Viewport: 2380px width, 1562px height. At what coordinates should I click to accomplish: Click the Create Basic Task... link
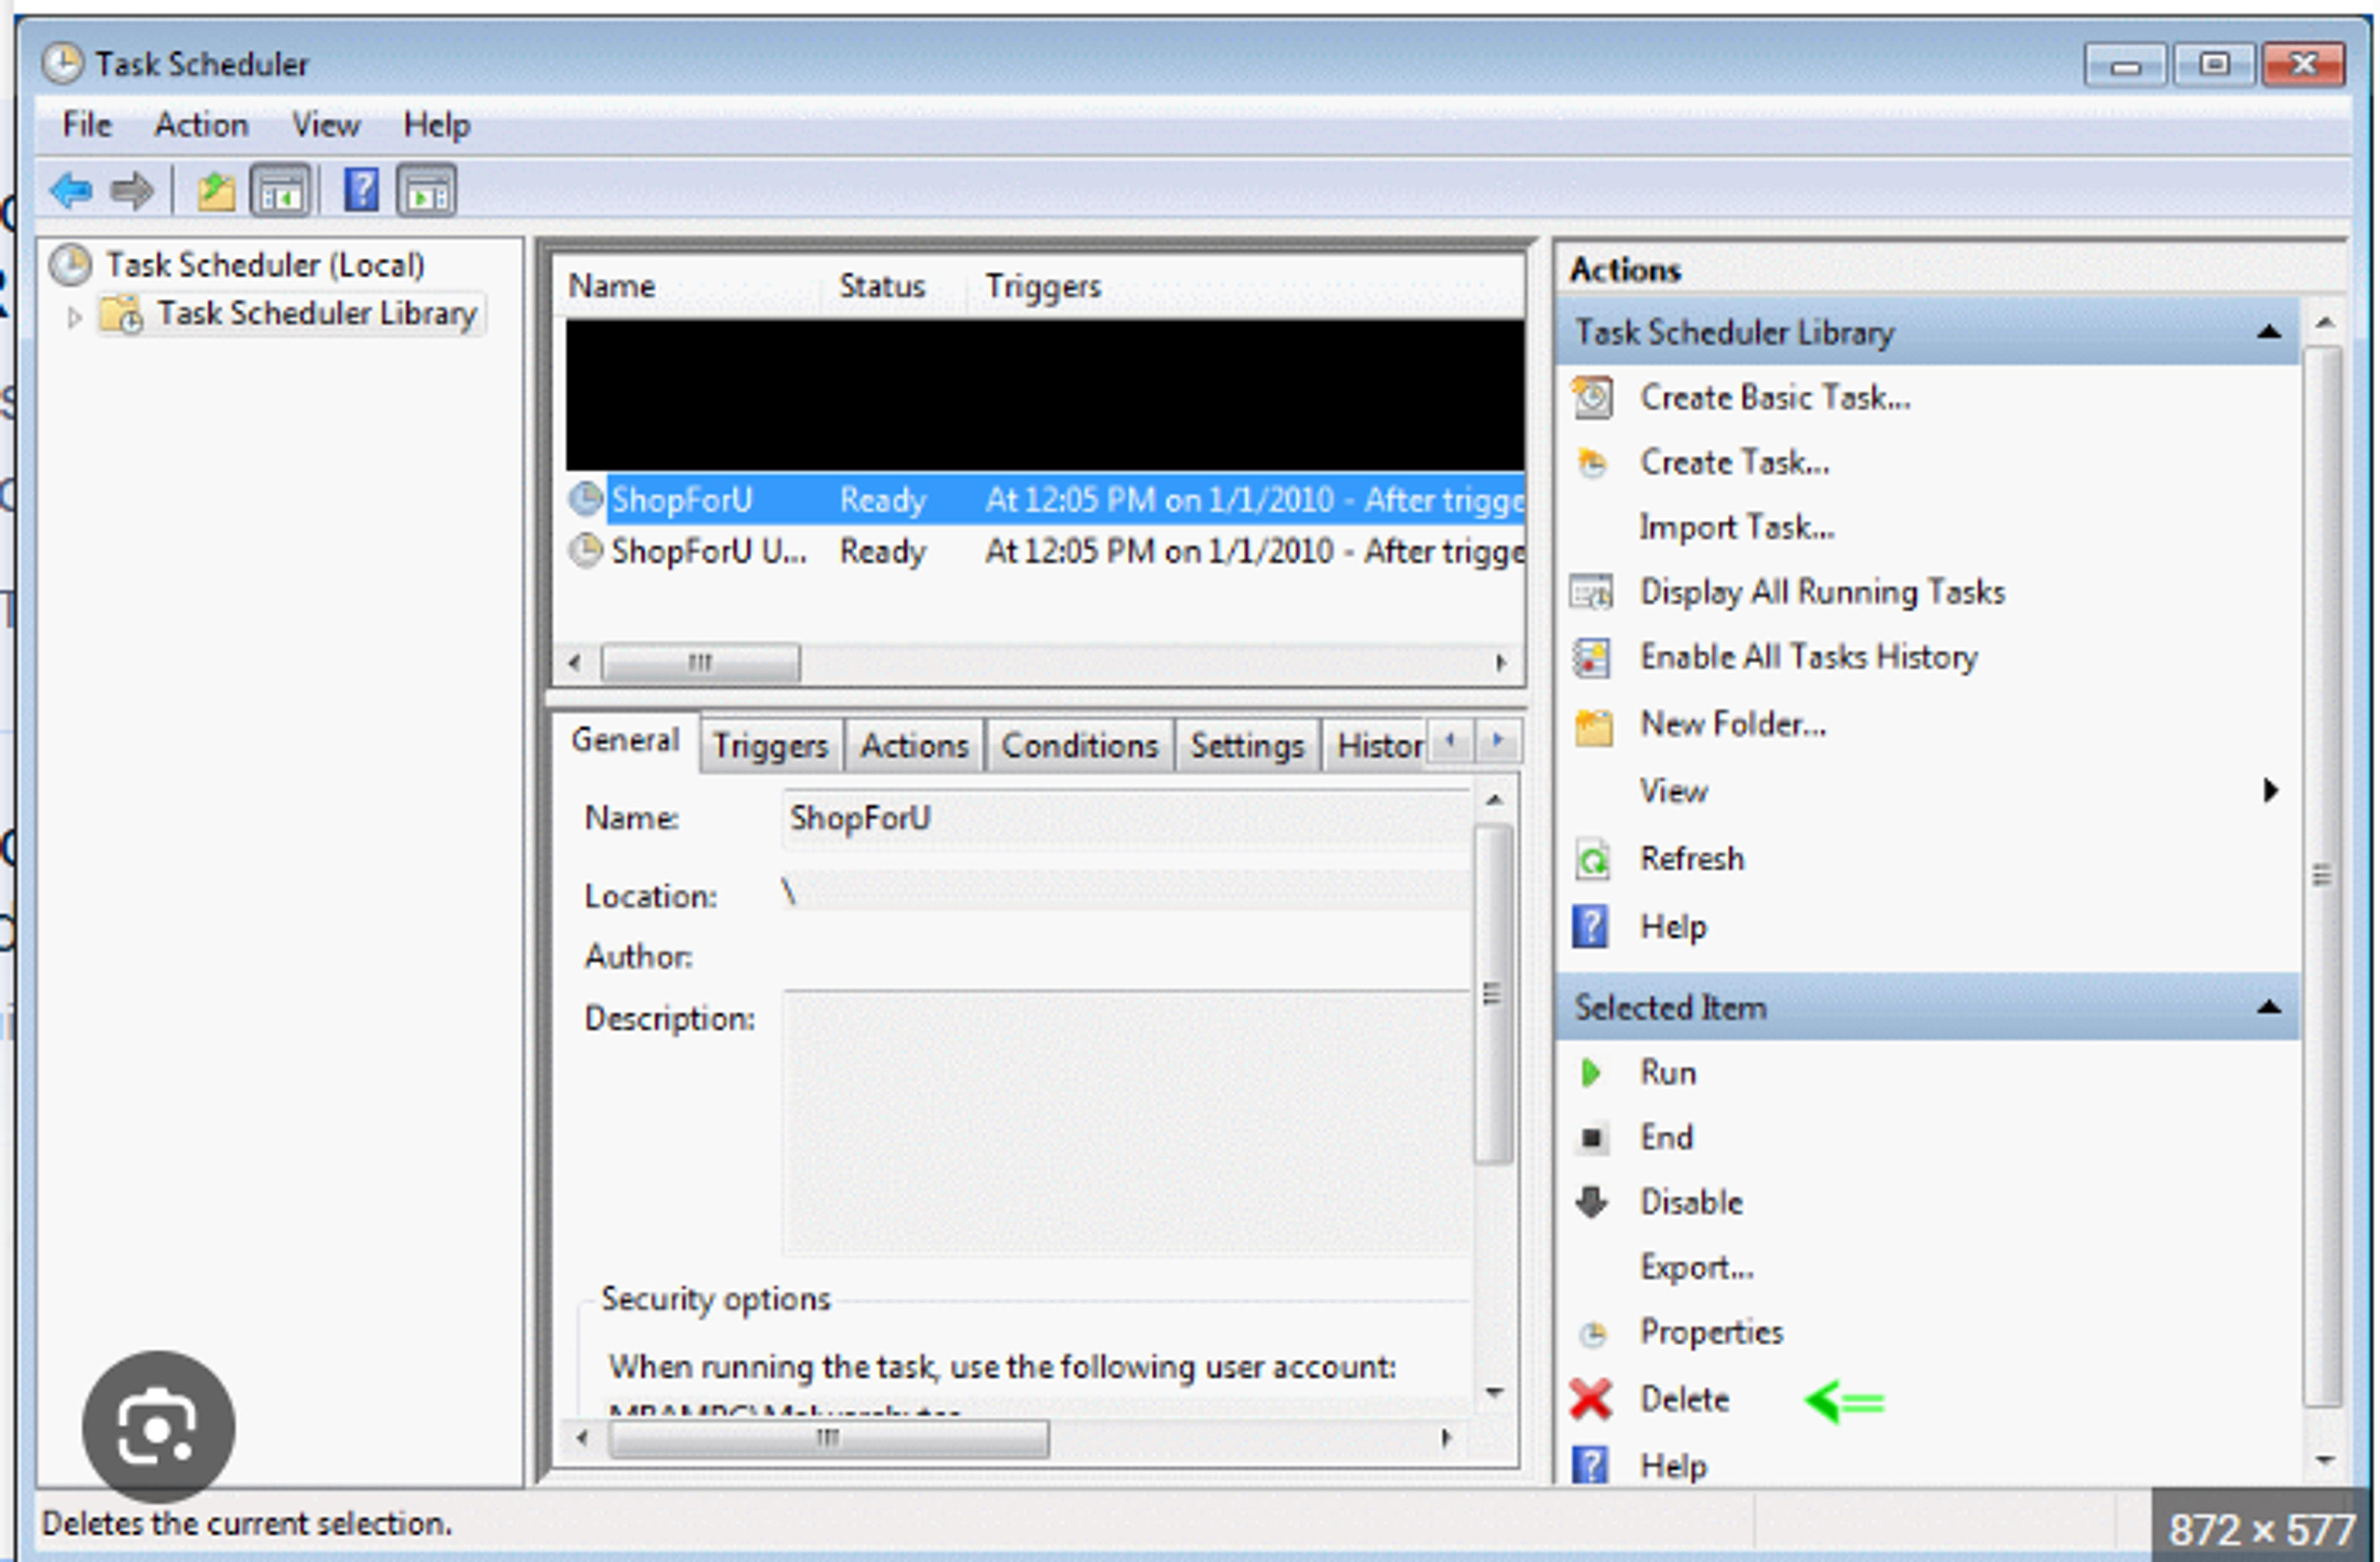[x=1775, y=398]
